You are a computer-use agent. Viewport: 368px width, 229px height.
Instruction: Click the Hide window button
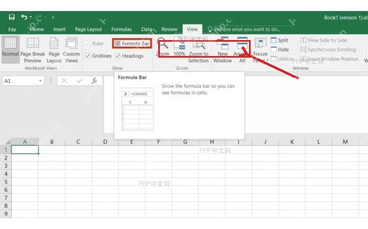[280, 49]
